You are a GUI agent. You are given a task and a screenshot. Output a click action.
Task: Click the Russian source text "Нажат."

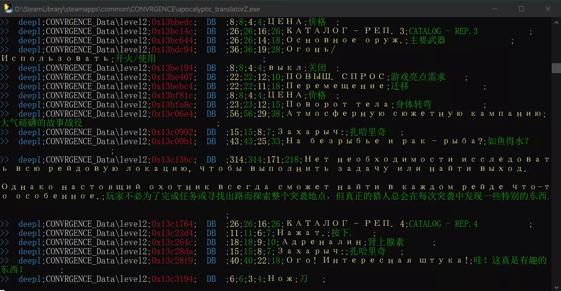(x=301, y=233)
